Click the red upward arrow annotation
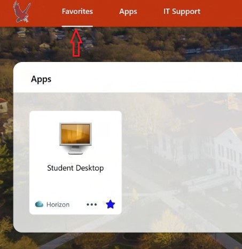Screen dimensions: 242x249 pyautogui.click(x=76, y=43)
